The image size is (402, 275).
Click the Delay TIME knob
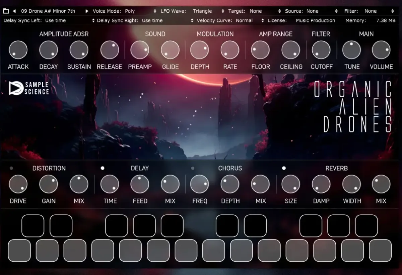tap(110, 184)
